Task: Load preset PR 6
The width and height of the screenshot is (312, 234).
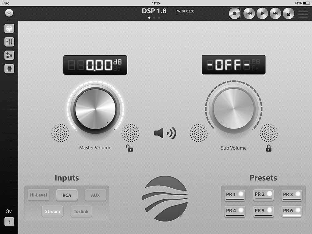Action: coord(292,211)
